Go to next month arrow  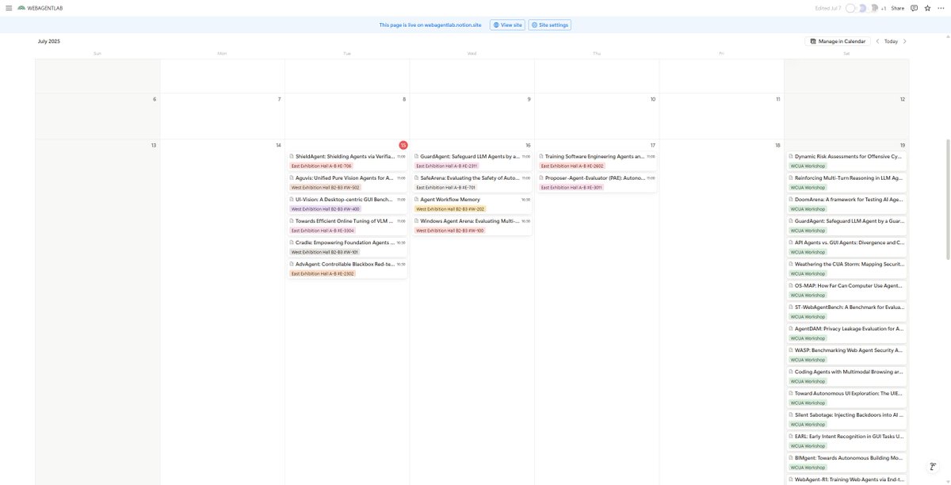[905, 41]
